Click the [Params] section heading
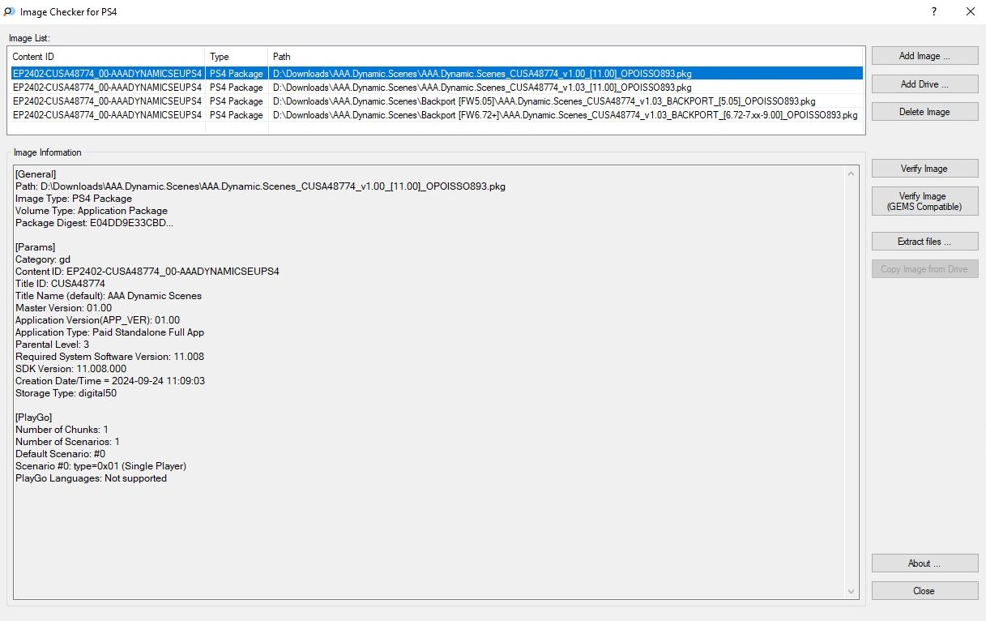Viewport: 986px width, 621px height. [35, 247]
